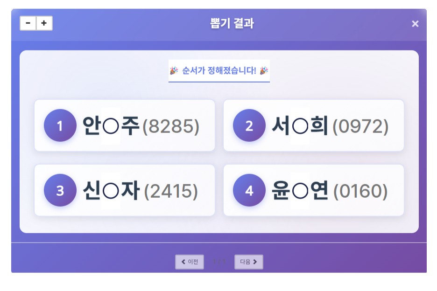Click the (8285) number label
This screenshot has height=291, width=437.
(x=171, y=126)
